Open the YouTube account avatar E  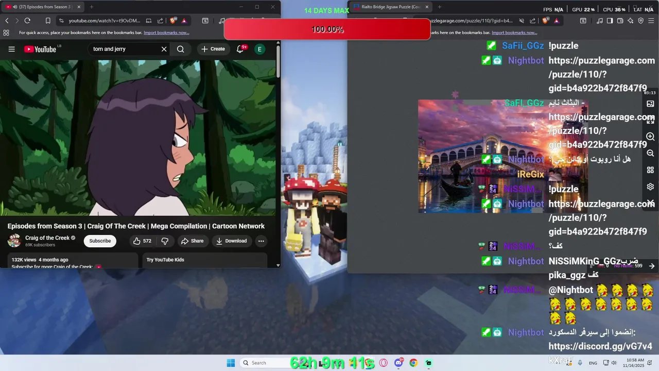coord(259,49)
